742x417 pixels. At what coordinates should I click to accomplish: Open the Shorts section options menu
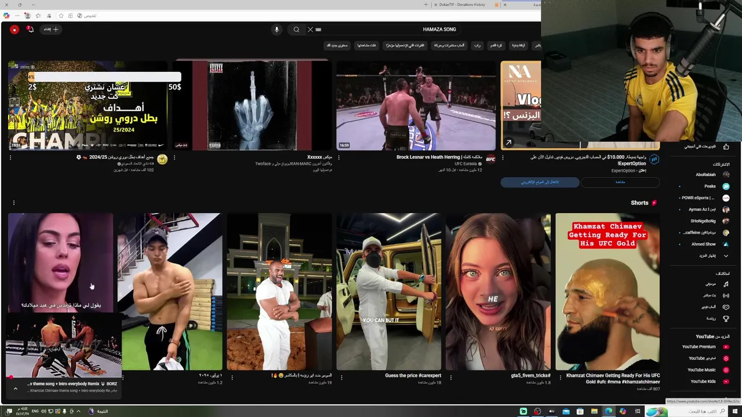14,203
